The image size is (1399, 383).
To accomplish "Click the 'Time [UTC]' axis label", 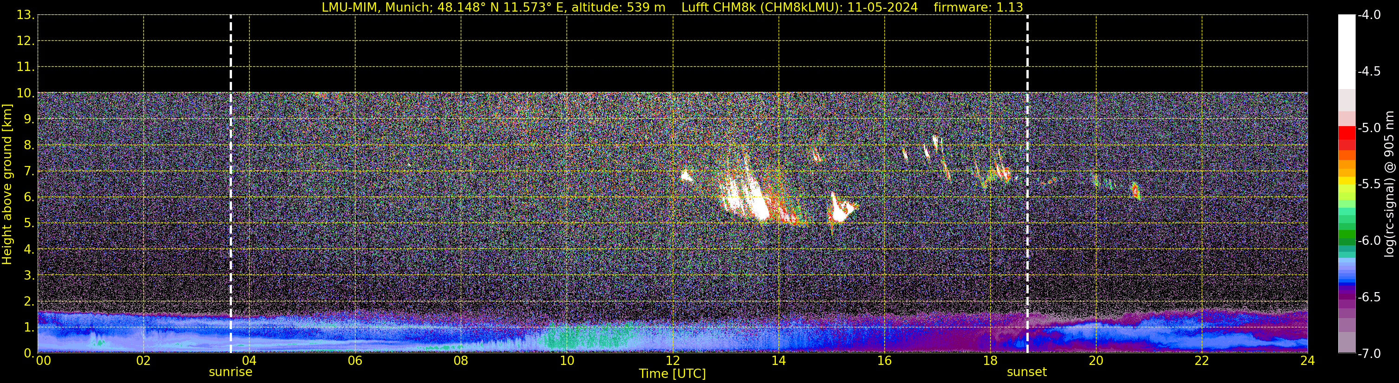I will pyautogui.click(x=672, y=373).
